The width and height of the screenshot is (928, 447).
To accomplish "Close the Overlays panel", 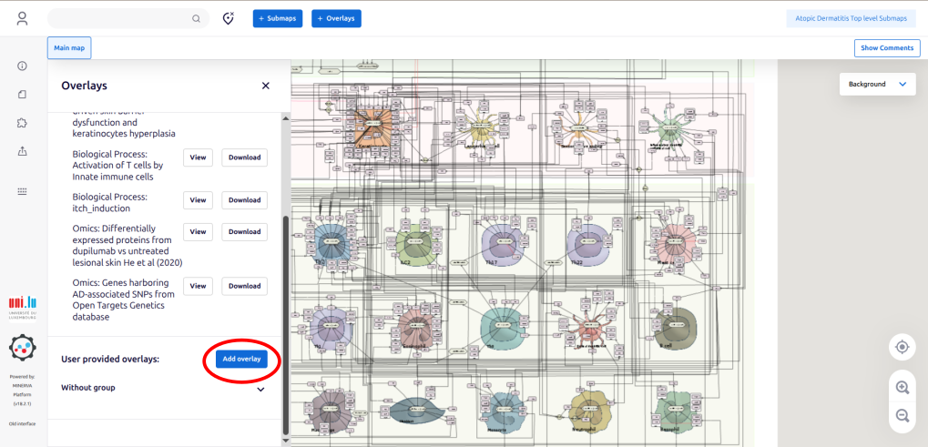I will tap(266, 86).
